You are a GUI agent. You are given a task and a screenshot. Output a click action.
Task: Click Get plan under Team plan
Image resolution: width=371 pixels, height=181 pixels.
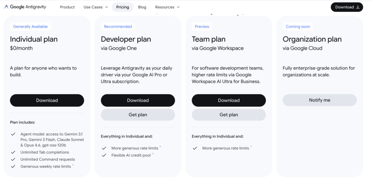pyautogui.click(x=229, y=115)
